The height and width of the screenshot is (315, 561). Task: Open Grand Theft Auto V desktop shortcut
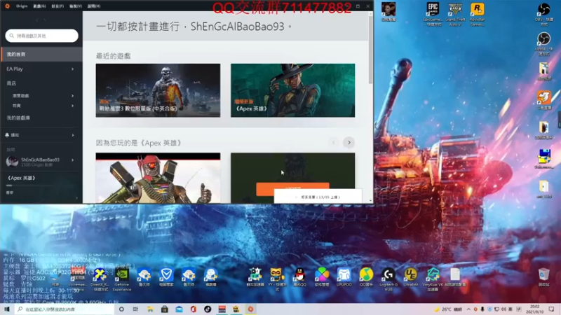click(455, 14)
